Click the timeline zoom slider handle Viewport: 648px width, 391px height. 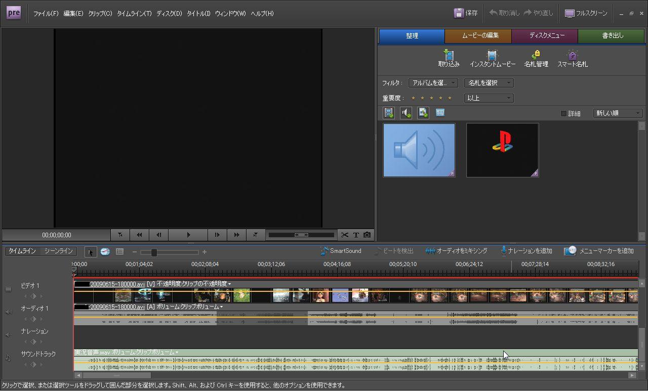[153, 252]
